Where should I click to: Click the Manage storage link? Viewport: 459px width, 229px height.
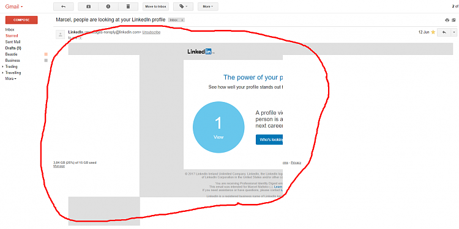[59, 166]
